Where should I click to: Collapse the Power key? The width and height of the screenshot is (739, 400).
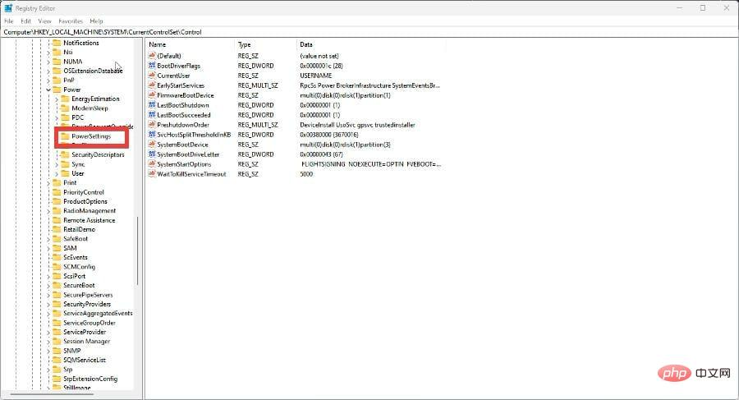(48, 90)
